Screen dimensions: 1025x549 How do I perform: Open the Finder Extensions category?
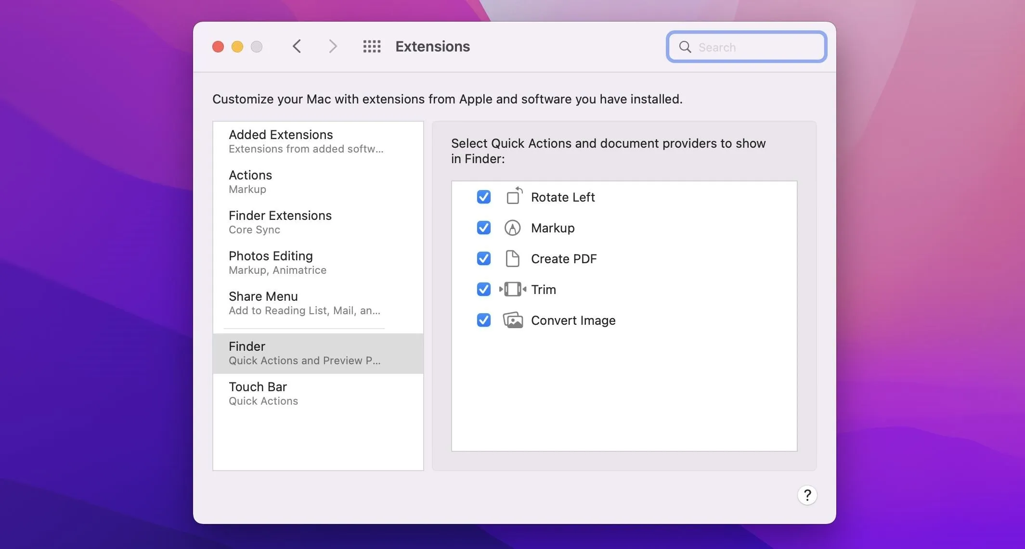(318, 222)
